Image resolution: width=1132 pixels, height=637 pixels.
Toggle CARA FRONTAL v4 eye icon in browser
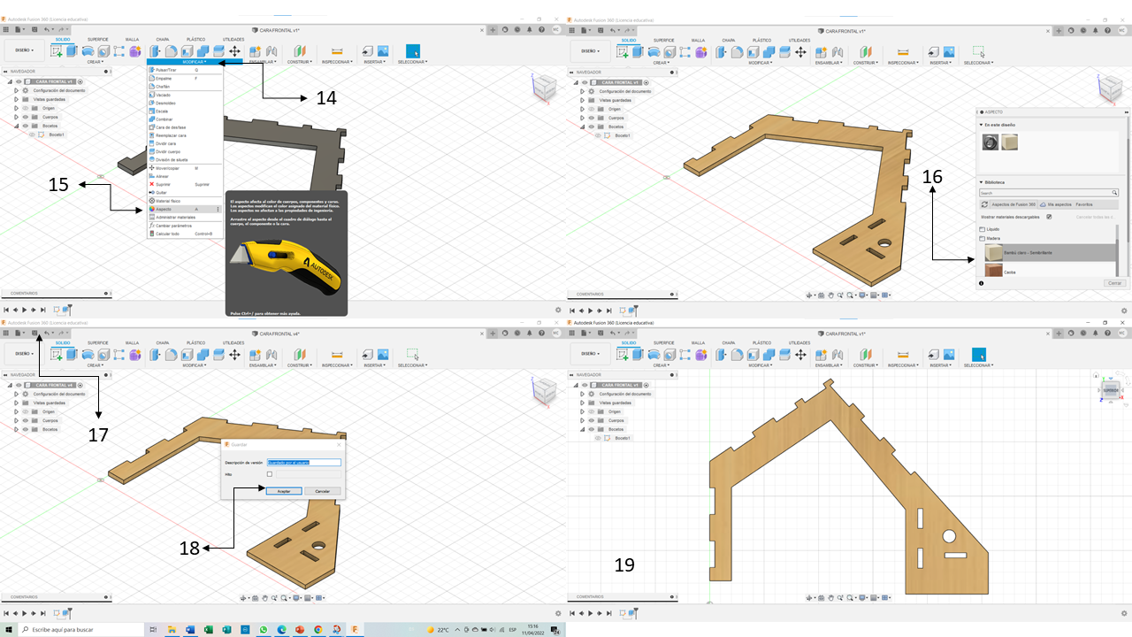[x=19, y=385]
